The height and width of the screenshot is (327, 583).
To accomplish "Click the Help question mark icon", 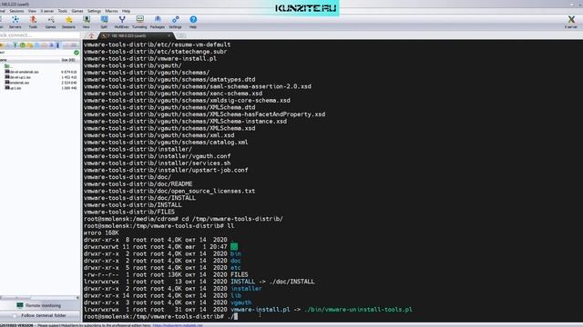I will 193,20.
